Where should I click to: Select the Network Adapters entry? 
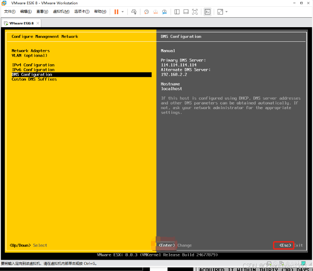click(x=31, y=51)
